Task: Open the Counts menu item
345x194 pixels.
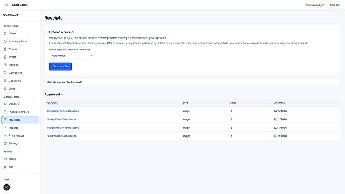Action: [x=20, y=49]
